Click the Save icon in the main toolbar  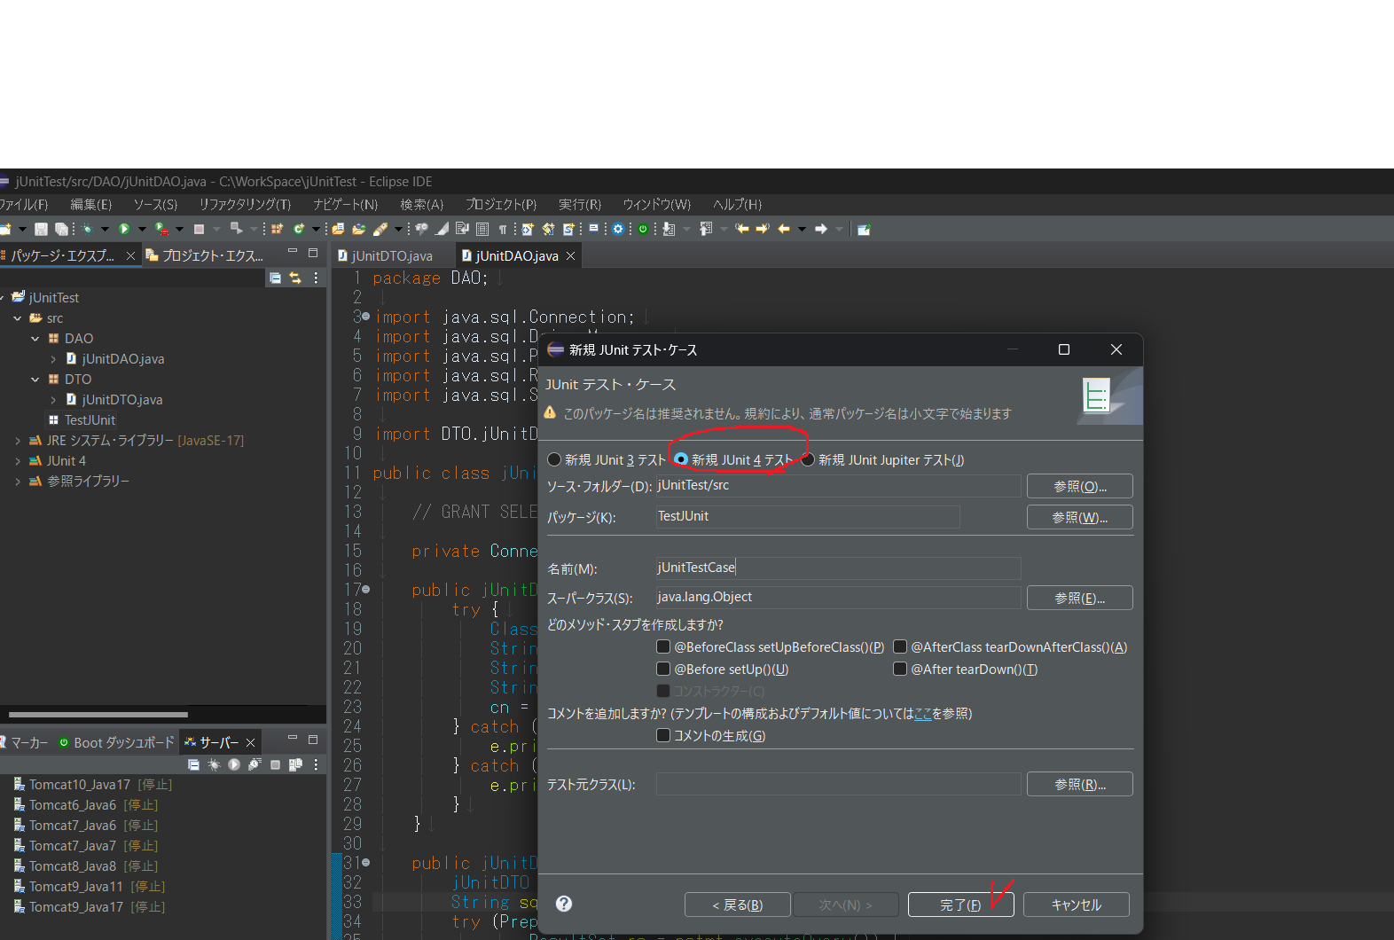pos(41,229)
